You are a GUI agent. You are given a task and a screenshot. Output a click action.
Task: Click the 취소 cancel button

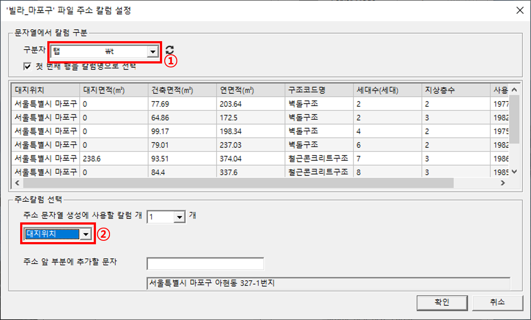pyautogui.click(x=498, y=302)
